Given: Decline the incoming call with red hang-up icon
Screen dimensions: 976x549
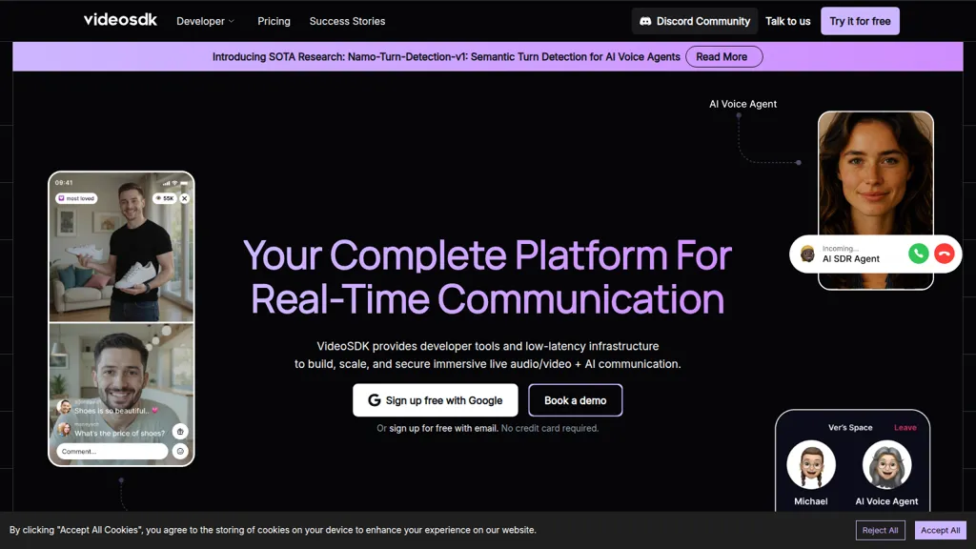Looking at the screenshot, I should pos(943,254).
